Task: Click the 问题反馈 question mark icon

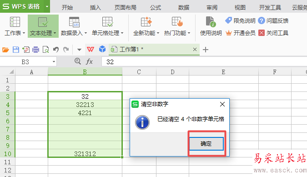Action: pyautogui.click(x=262, y=20)
